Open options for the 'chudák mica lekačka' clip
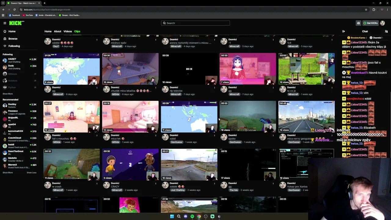Screen dimensions: 391x220 tap(156, 87)
